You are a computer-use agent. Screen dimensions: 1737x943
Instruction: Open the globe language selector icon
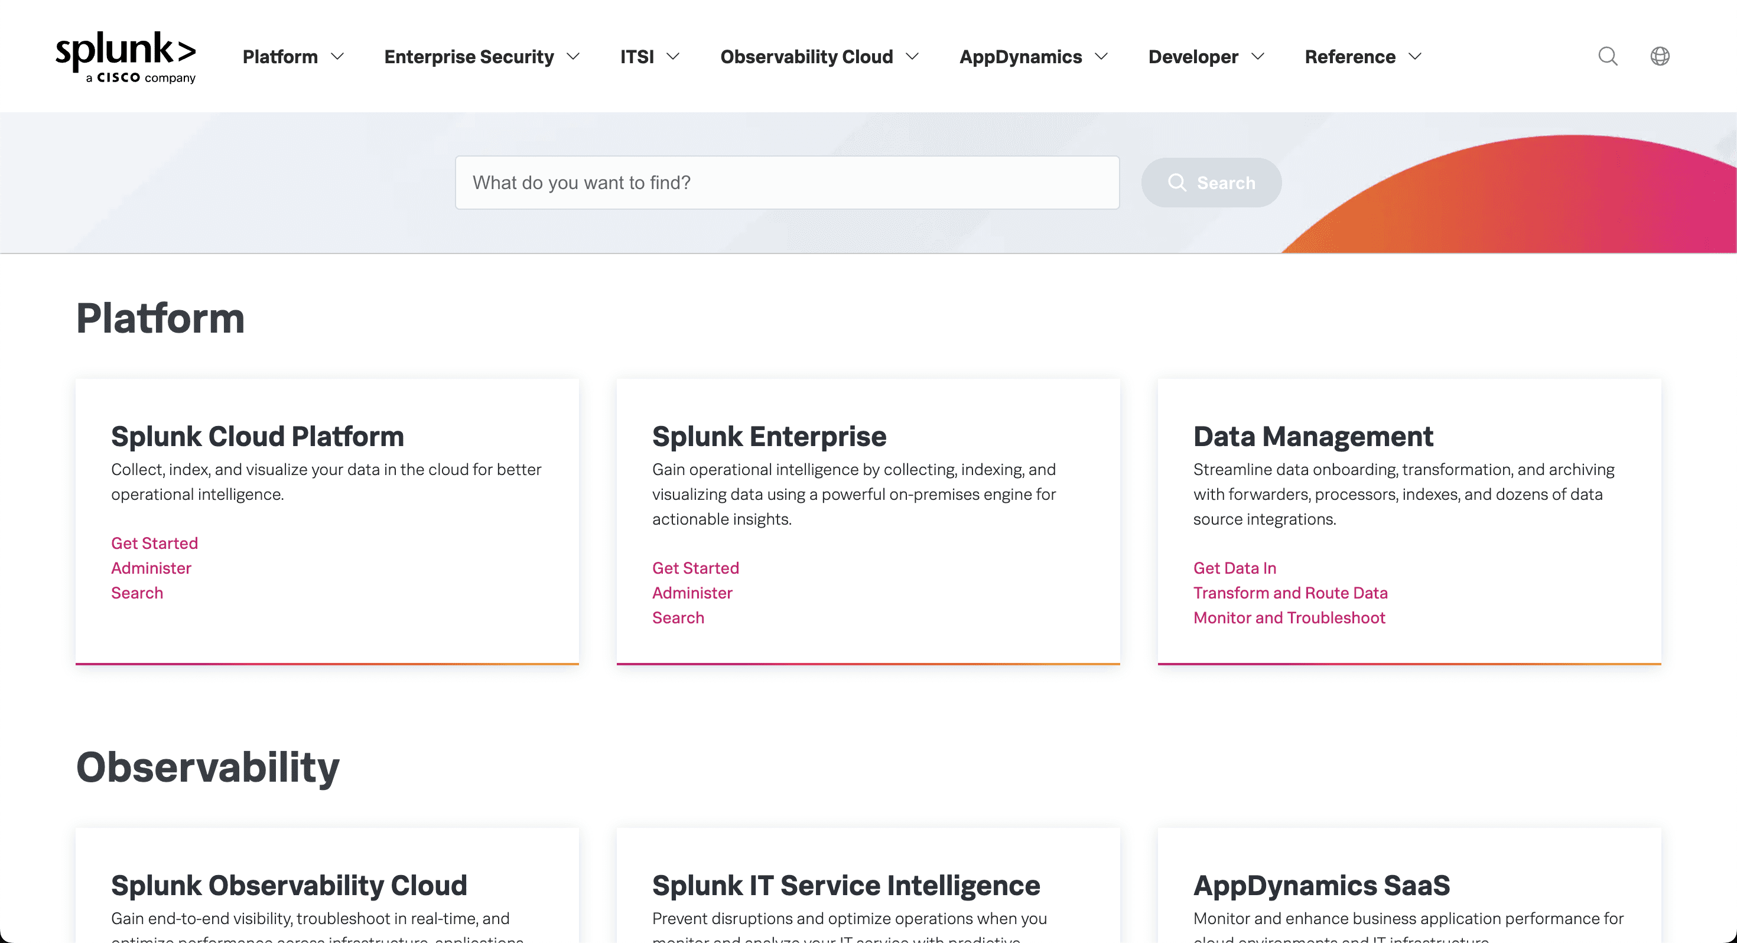tap(1660, 56)
